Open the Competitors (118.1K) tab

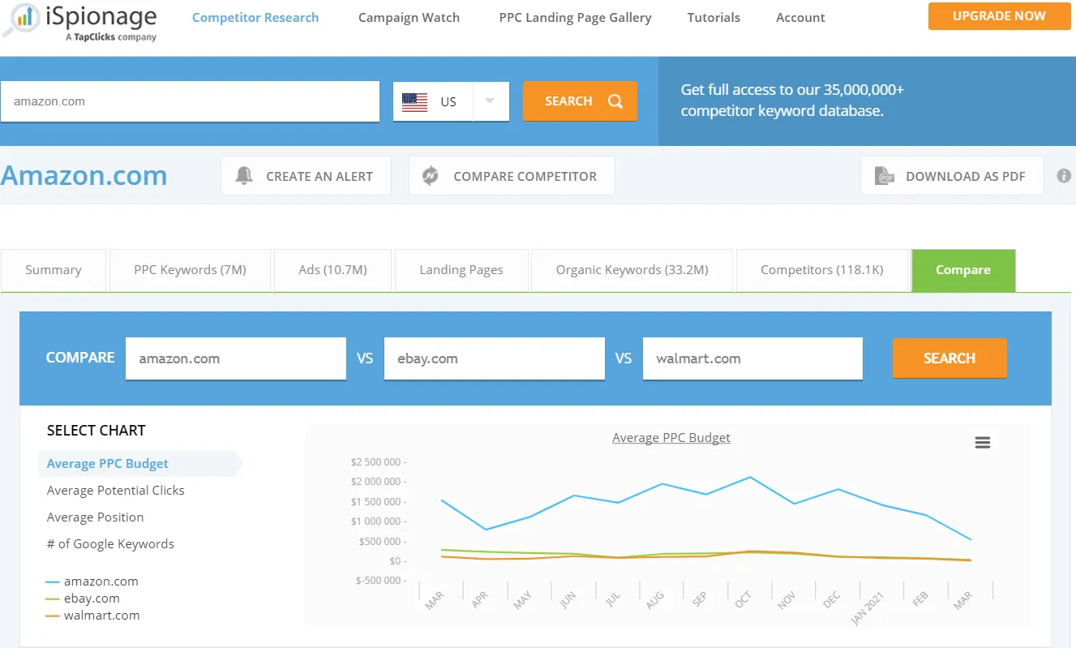pyautogui.click(x=821, y=270)
